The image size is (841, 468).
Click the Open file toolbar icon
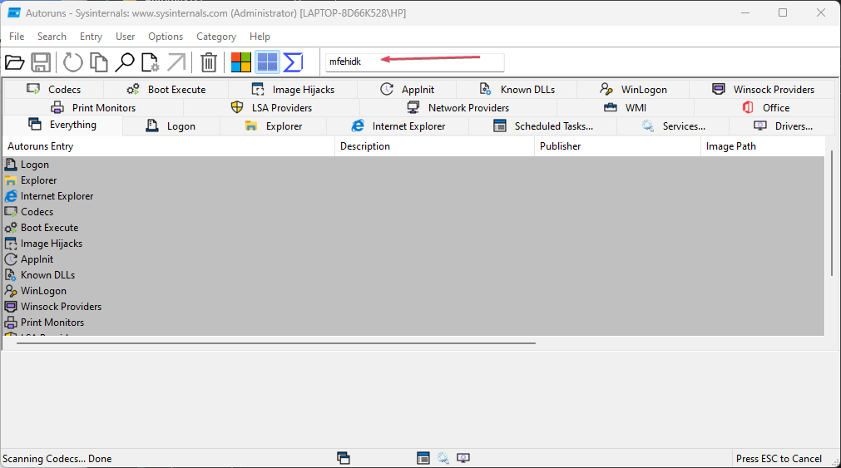(x=14, y=62)
